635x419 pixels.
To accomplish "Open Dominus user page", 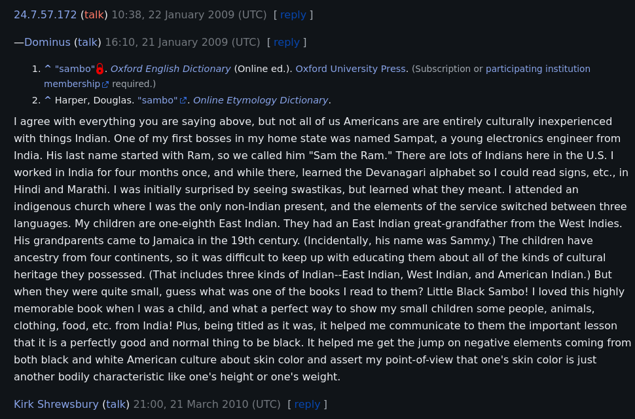I will 47,42.
